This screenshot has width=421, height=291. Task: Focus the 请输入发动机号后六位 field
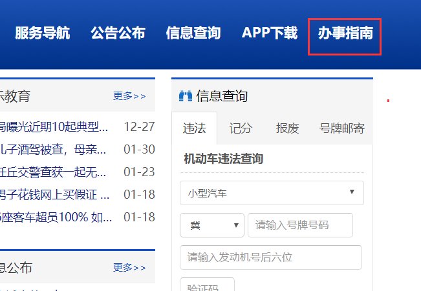tap(271, 257)
